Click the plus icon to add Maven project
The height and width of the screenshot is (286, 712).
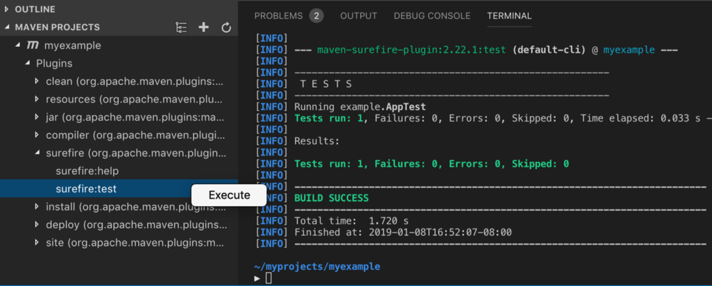click(x=204, y=27)
